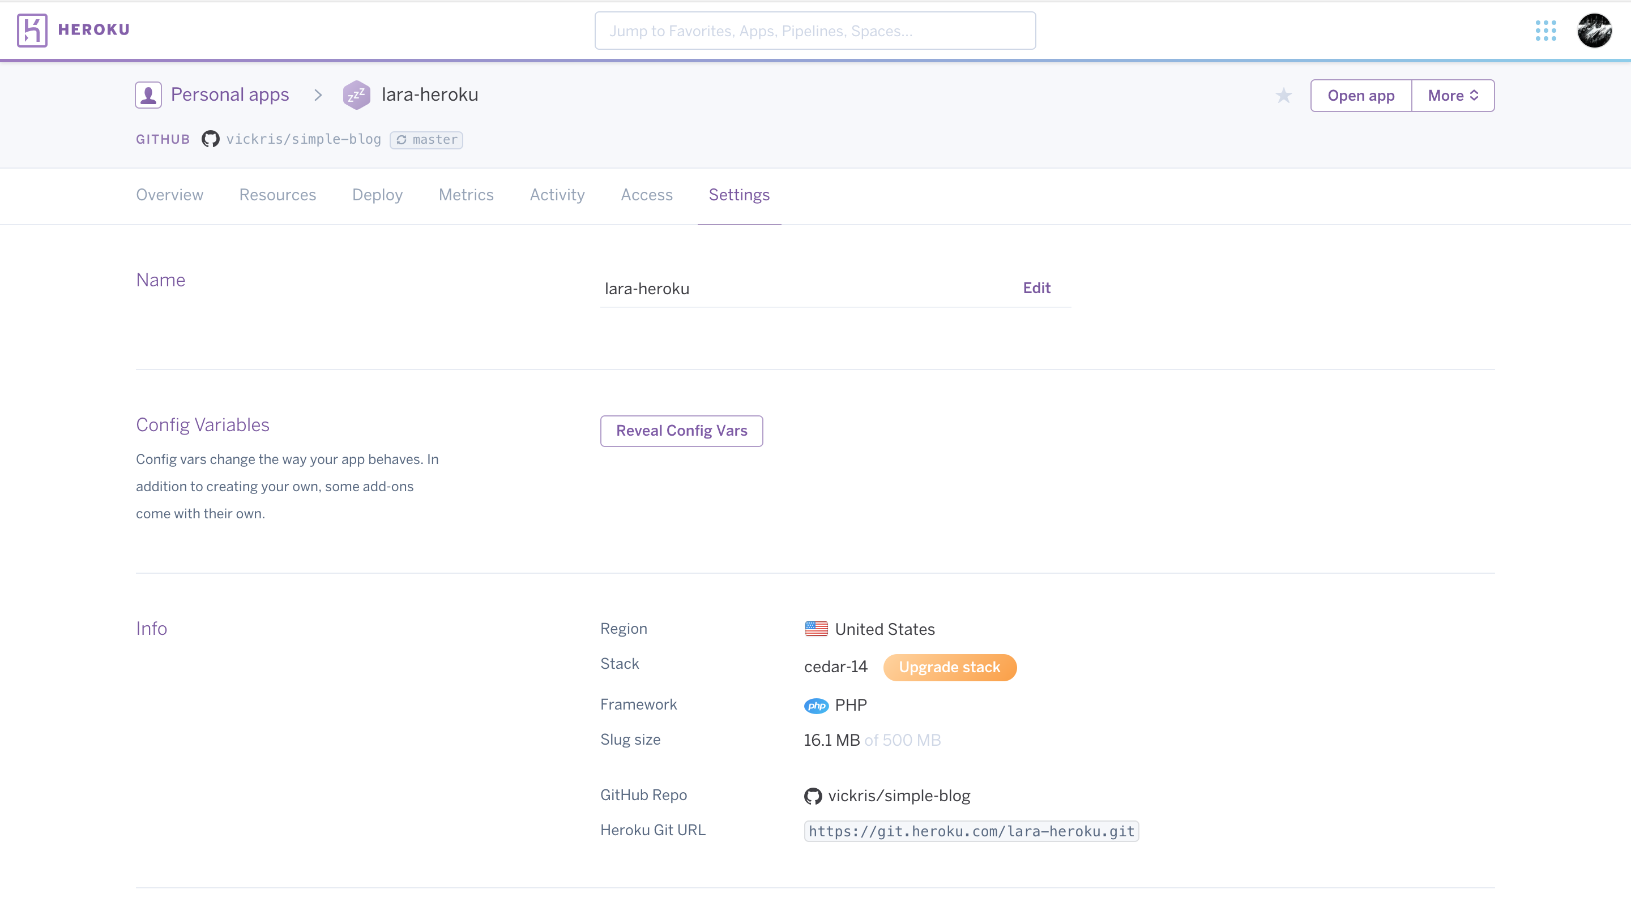1631x911 pixels.
Task: Click the United States flag icon
Action: (x=816, y=629)
